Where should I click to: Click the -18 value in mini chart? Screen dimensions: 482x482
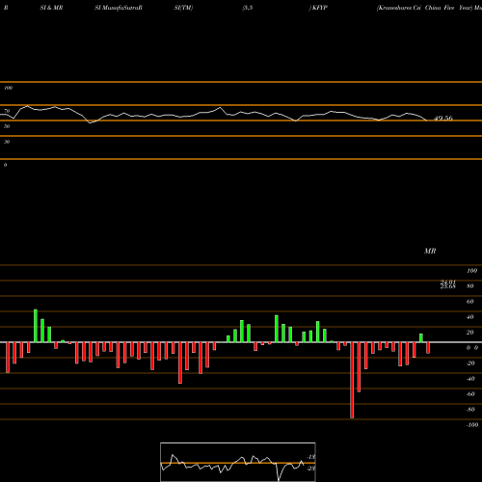tap(311, 457)
